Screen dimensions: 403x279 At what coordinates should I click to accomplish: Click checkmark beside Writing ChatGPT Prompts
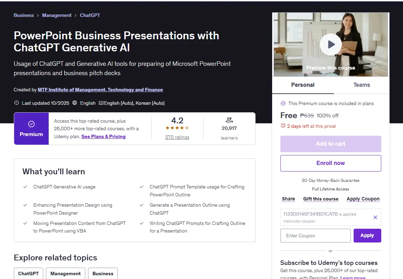[x=142, y=223]
